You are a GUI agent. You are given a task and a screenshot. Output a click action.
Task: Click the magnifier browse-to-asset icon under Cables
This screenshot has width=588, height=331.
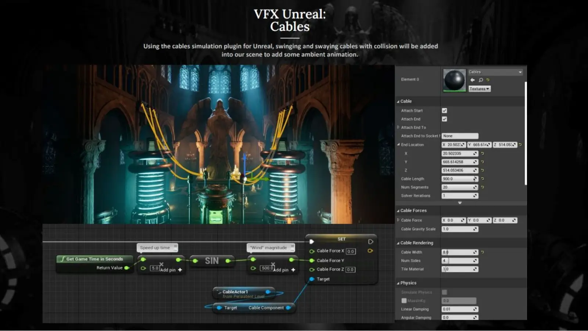(481, 80)
